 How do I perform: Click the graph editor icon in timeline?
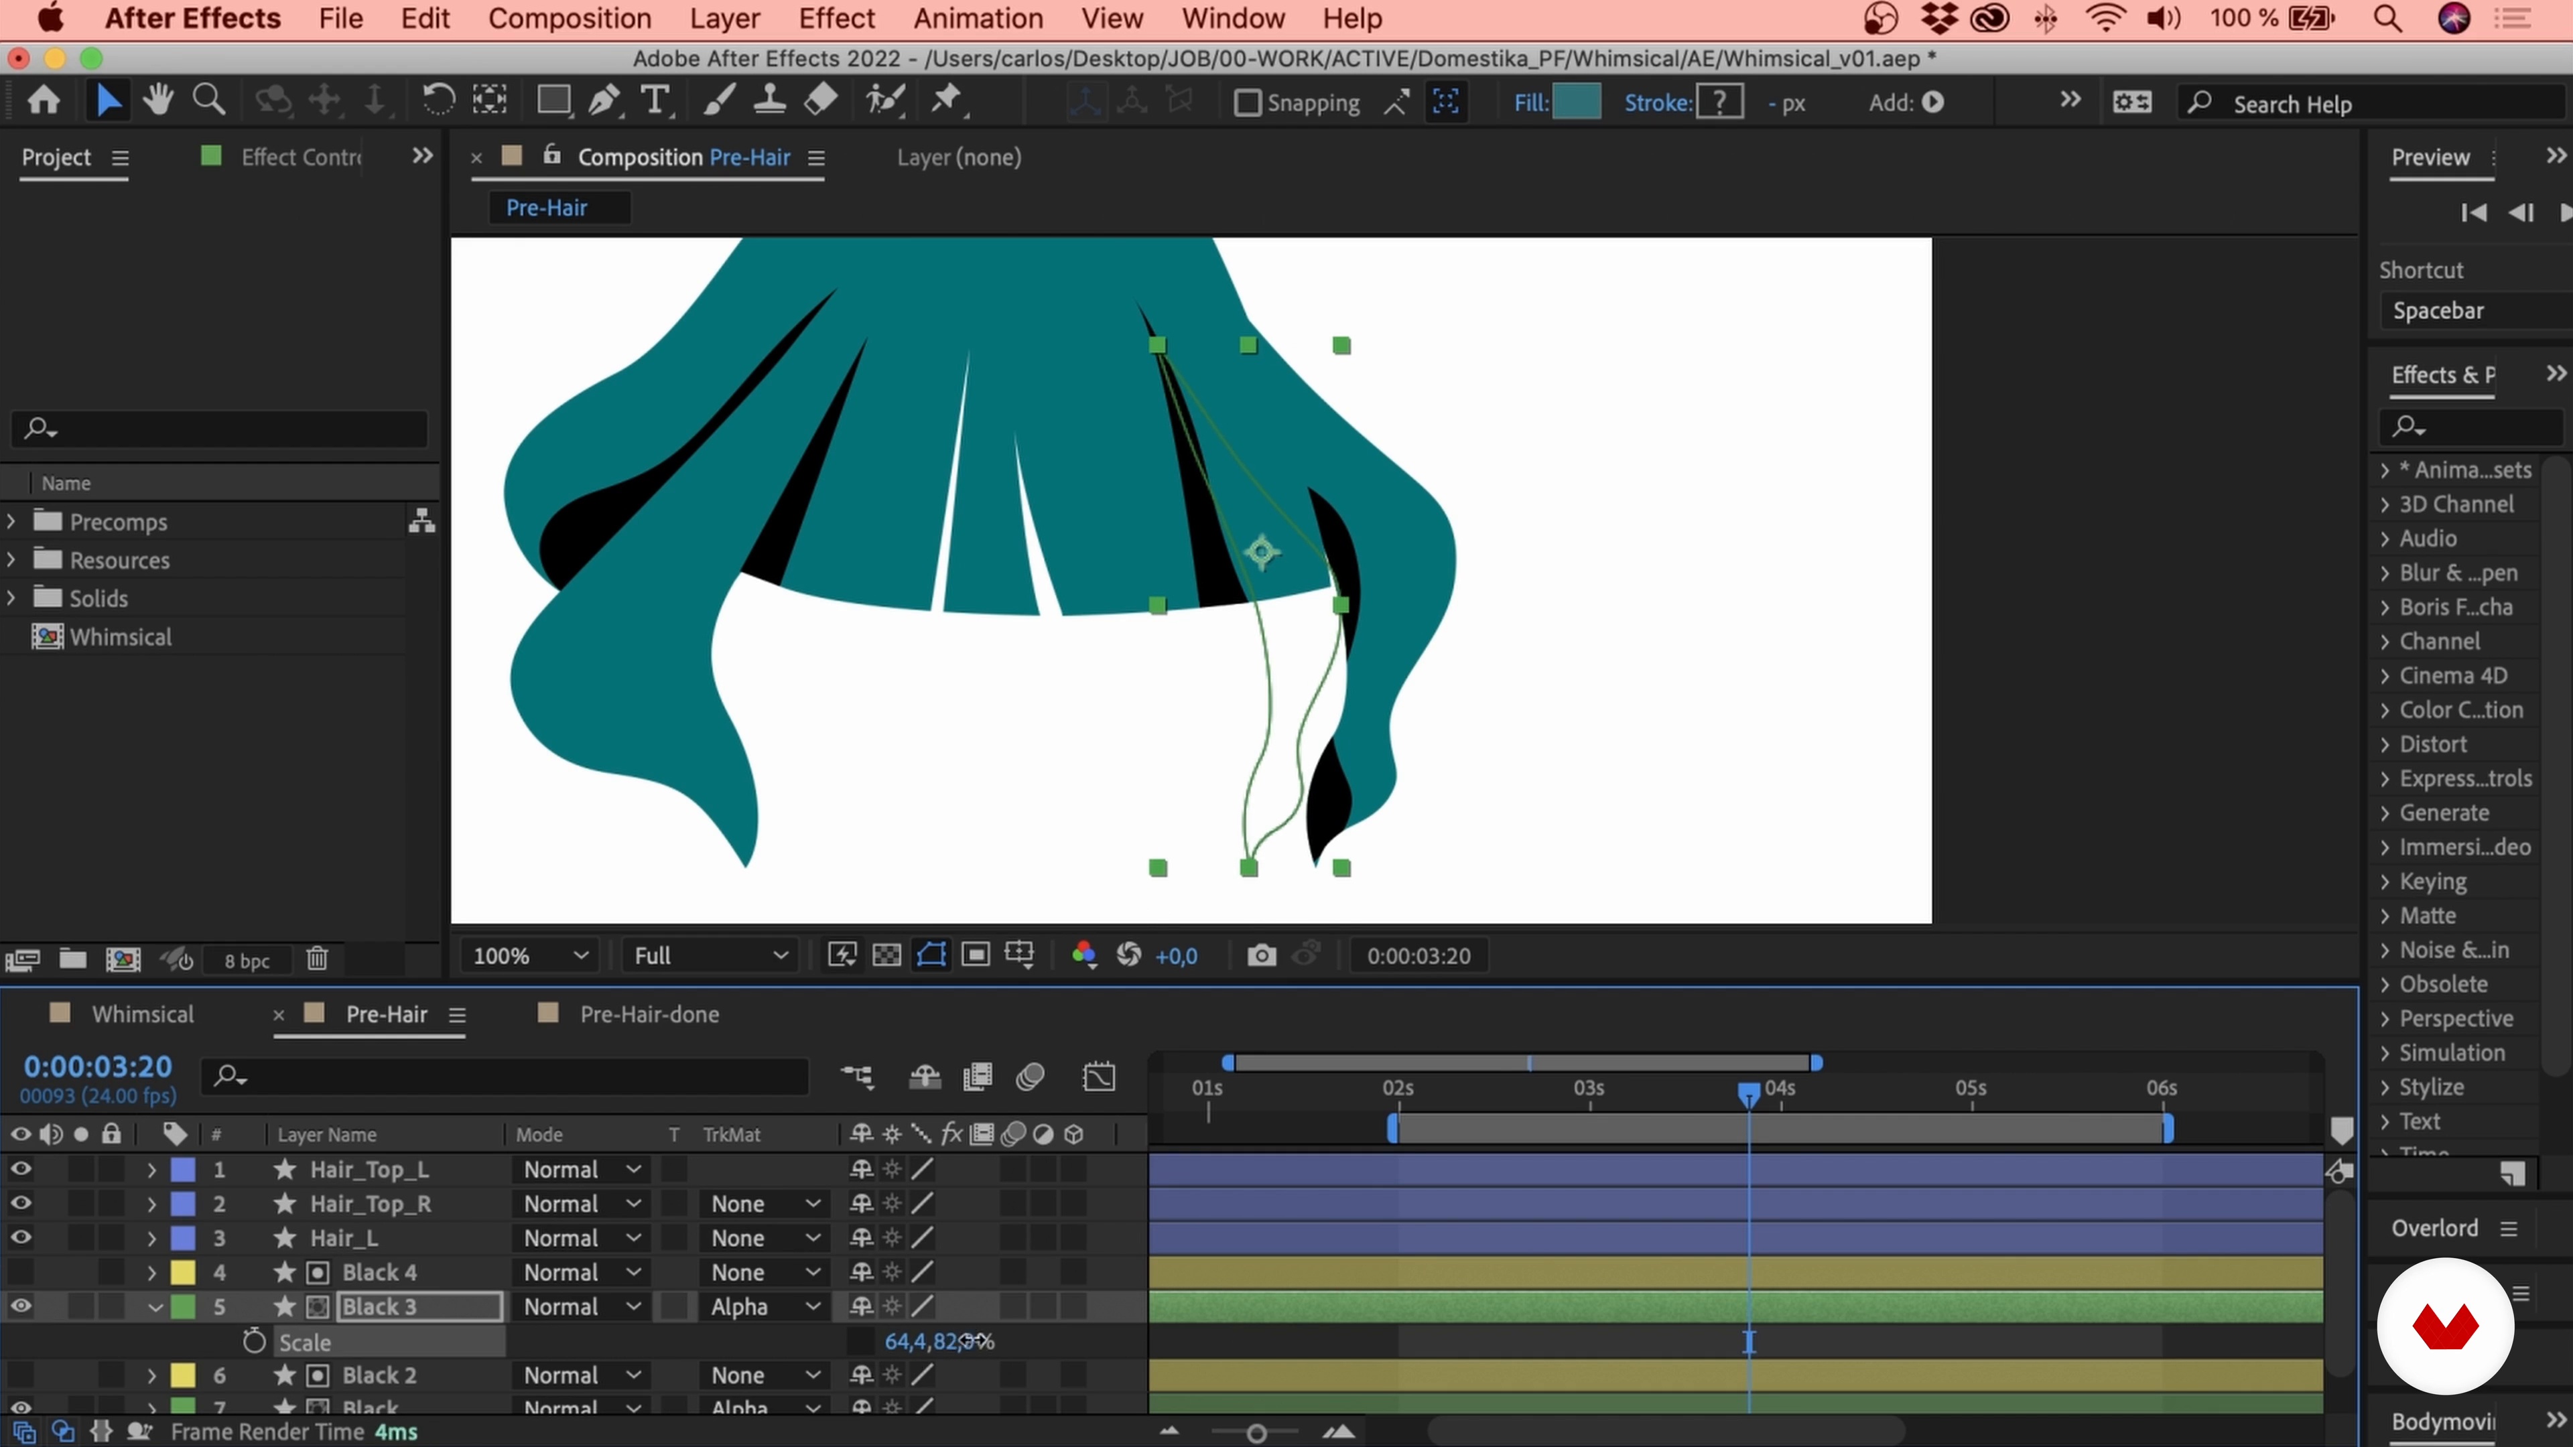1099,1077
